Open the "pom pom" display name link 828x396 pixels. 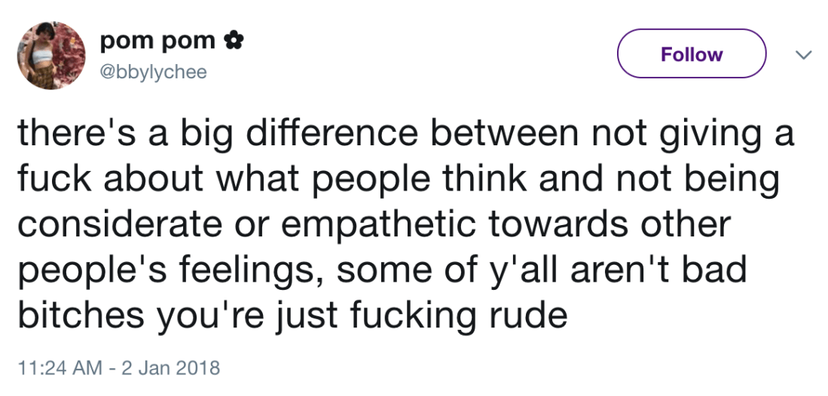(x=157, y=40)
